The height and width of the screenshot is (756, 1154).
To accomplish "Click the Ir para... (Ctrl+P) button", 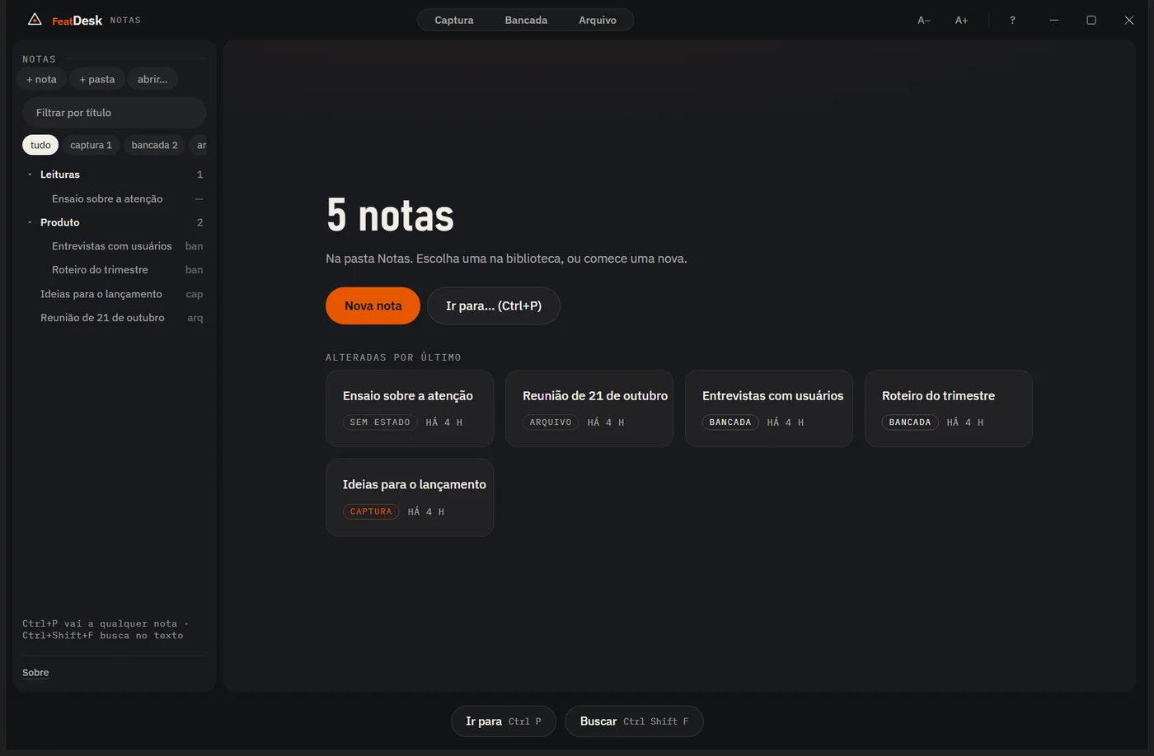I will click(494, 306).
